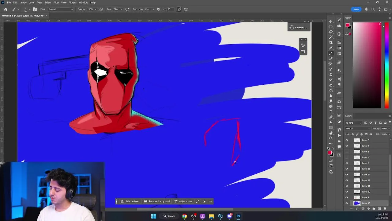
Task: Open the Smoothing value dropdown arrow
Action: pos(153,9)
